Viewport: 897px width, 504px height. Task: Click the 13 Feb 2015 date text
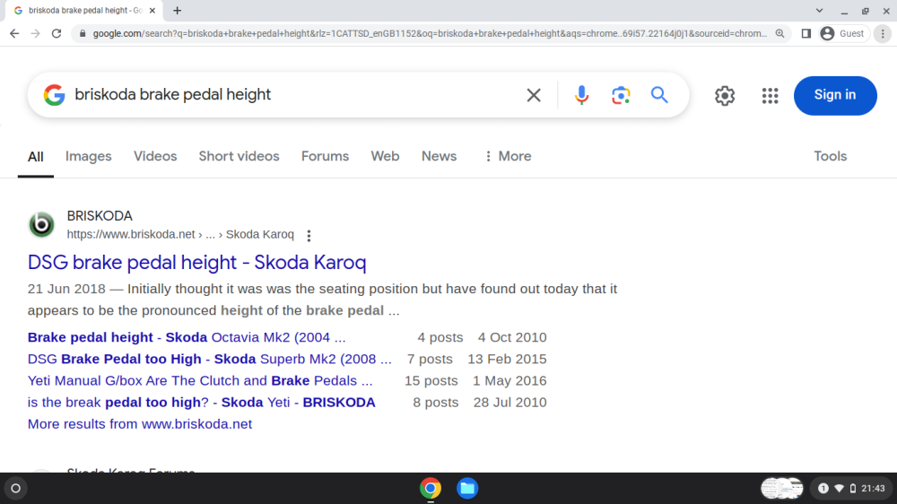[507, 360]
